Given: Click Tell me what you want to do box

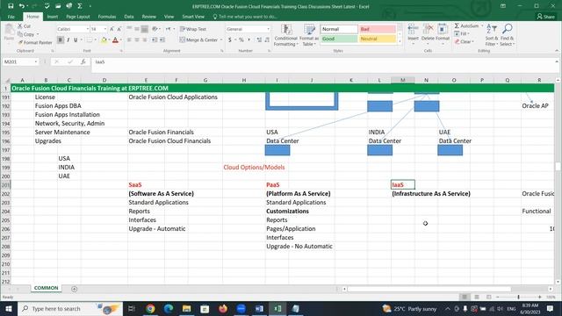Looking at the screenshot, I should click(x=245, y=17).
